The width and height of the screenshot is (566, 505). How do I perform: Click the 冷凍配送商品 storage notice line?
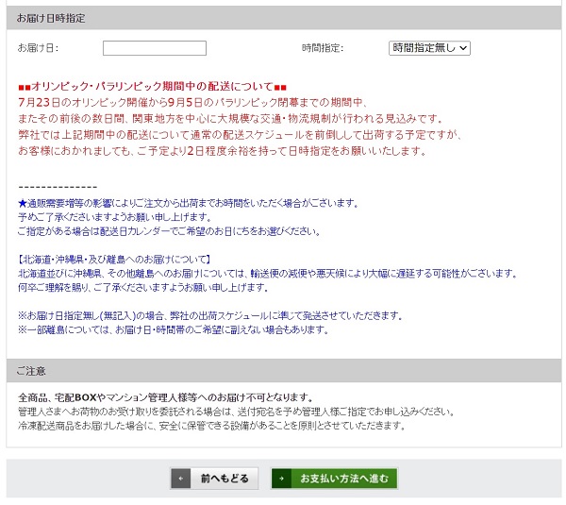coord(212,426)
